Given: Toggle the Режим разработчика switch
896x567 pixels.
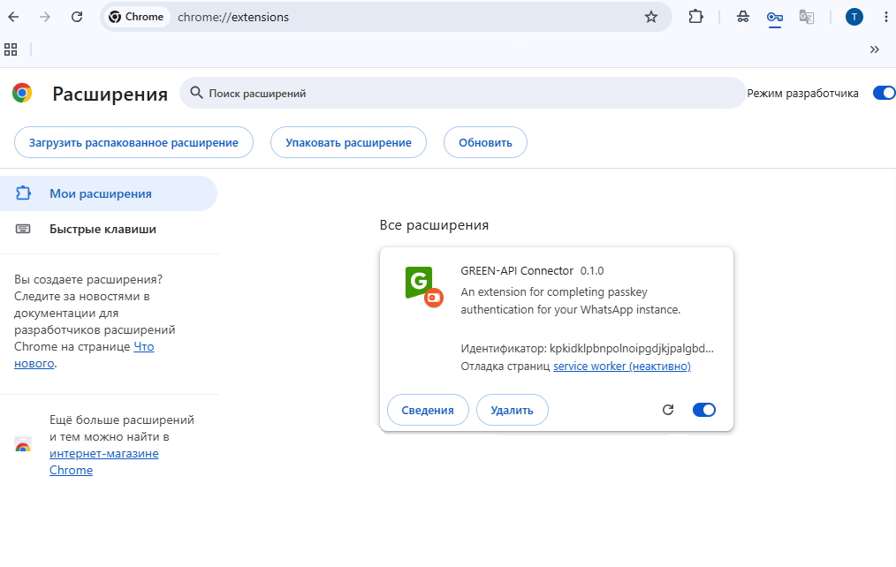Looking at the screenshot, I should 884,93.
